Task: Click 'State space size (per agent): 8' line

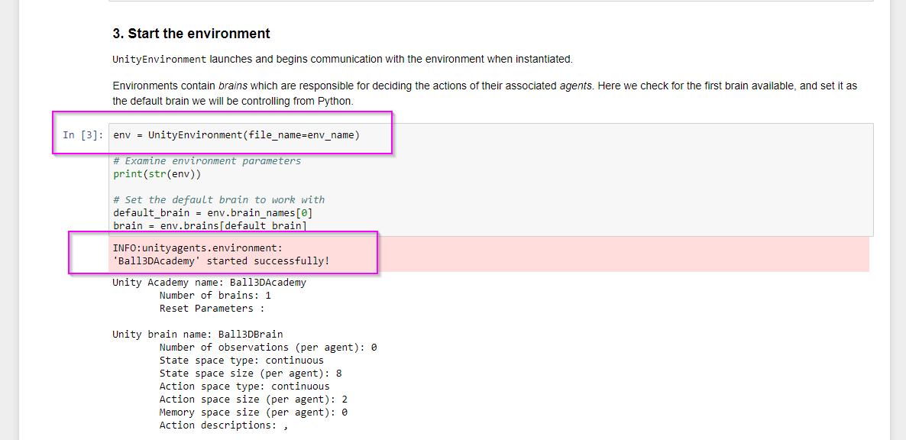Action: (250, 374)
